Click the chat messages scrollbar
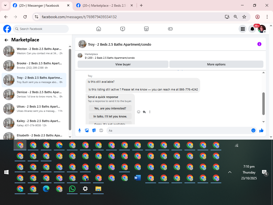The width and height of the screenshot is (273, 205). pyautogui.click(x=263, y=104)
